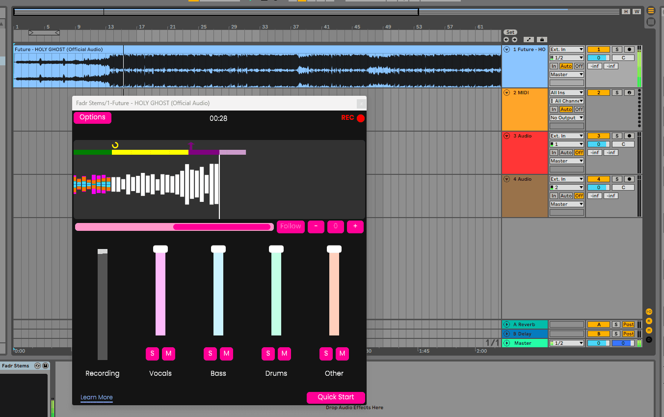Click the lock icon in the top toolbar
Viewport: 664px width, 417px height.
pyautogui.click(x=542, y=39)
